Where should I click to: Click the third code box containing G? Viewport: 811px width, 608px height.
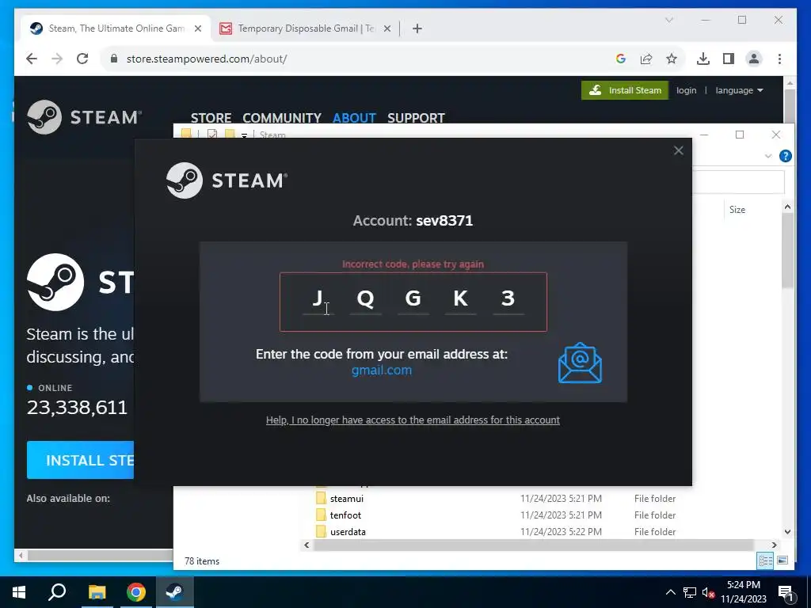[413, 299]
